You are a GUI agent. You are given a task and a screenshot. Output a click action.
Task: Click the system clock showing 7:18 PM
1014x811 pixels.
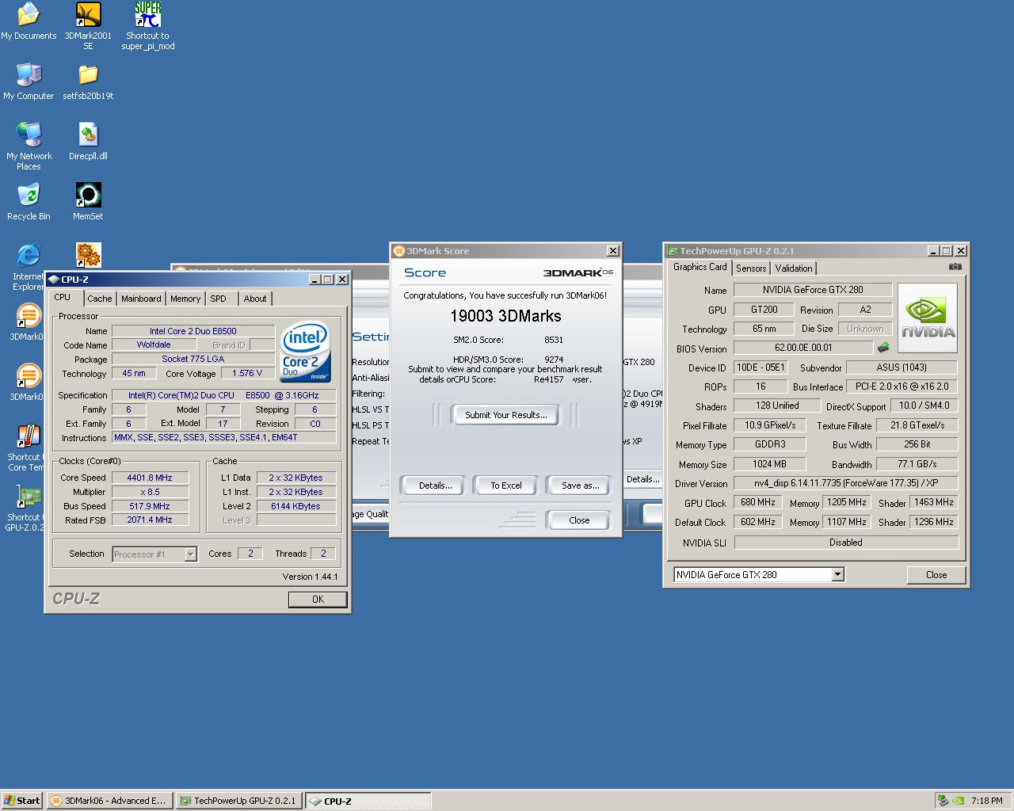pyautogui.click(x=986, y=801)
